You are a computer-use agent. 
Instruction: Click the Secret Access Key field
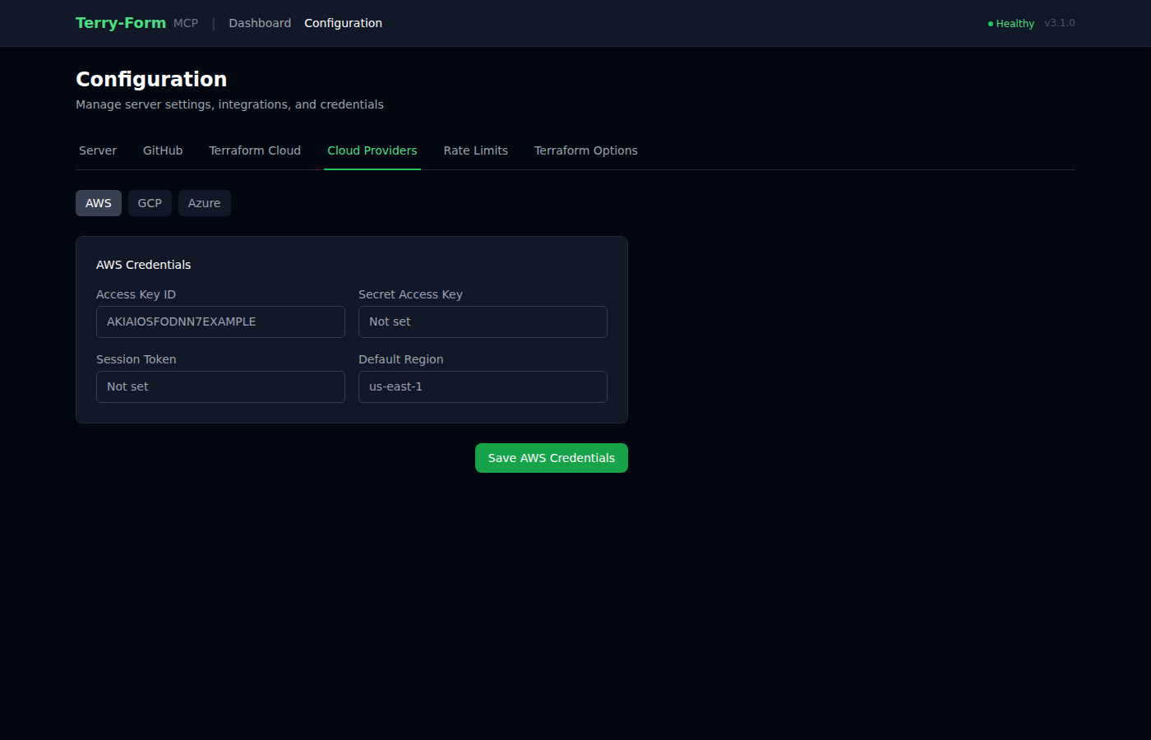click(x=483, y=321)
